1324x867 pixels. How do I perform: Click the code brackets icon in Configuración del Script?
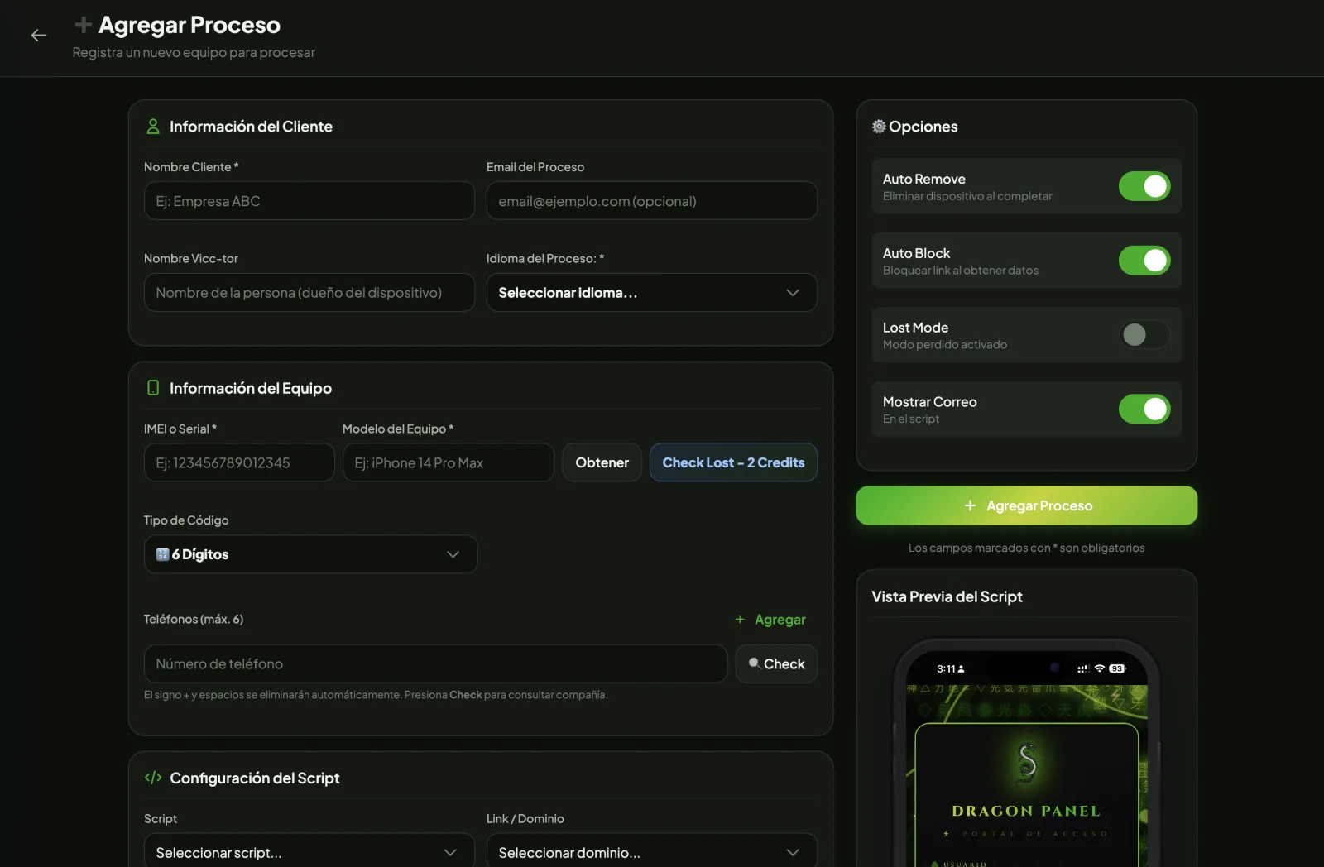tap(153, 778)
